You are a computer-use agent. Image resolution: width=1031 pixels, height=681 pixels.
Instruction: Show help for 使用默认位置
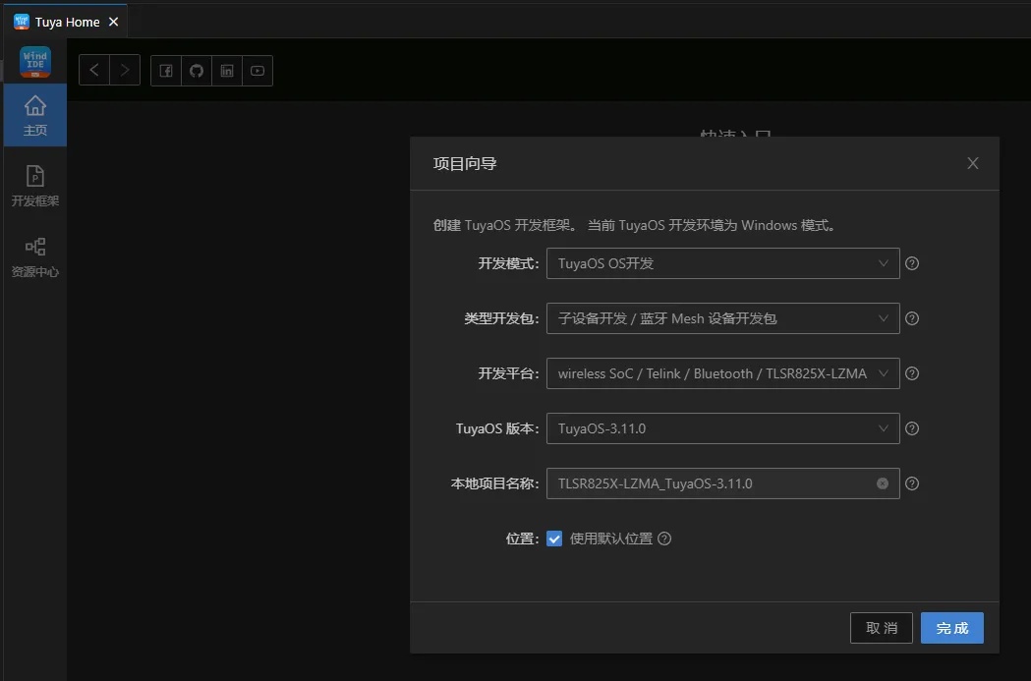(664, 539)
